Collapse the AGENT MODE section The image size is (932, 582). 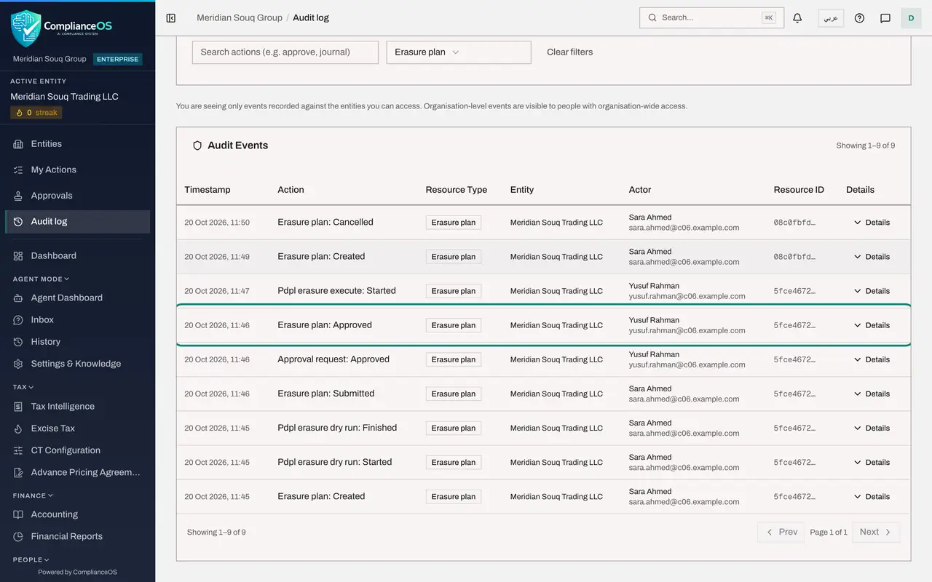41,279
